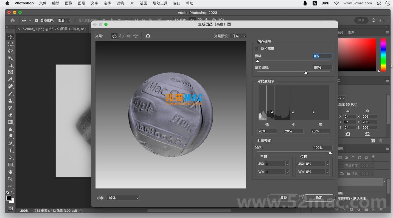
Task: Open the 光照预设 日光 dropdown
Action: pos(238,36)
